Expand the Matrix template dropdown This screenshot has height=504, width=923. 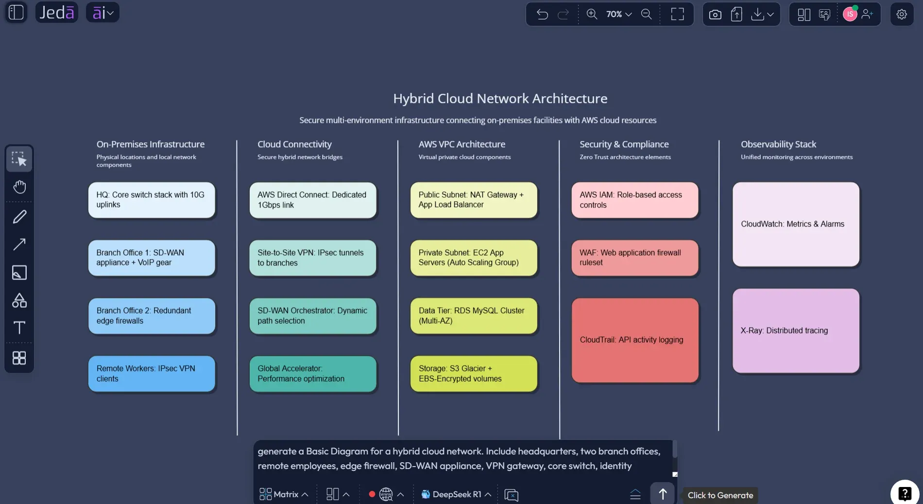[x=284, y=494]
